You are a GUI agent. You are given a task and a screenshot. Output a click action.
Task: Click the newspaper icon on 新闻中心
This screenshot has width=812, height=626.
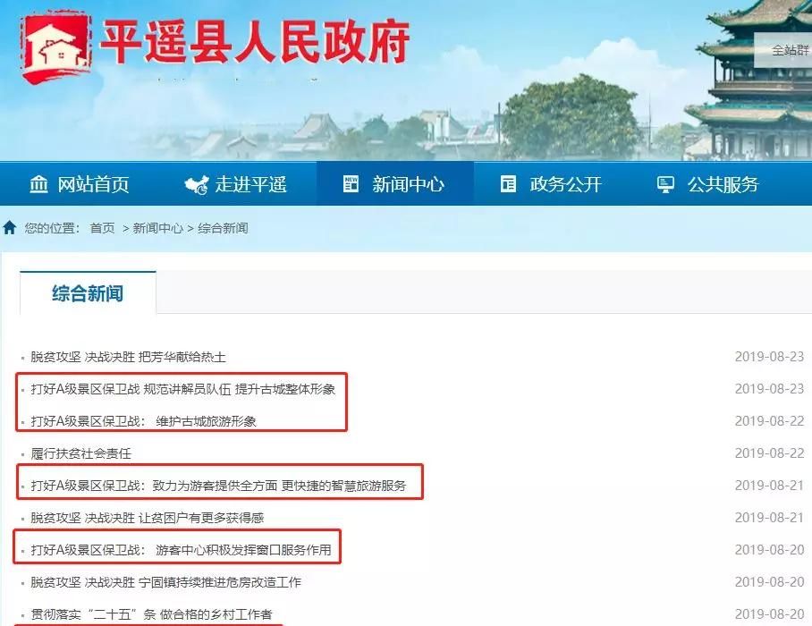[351, 184]
